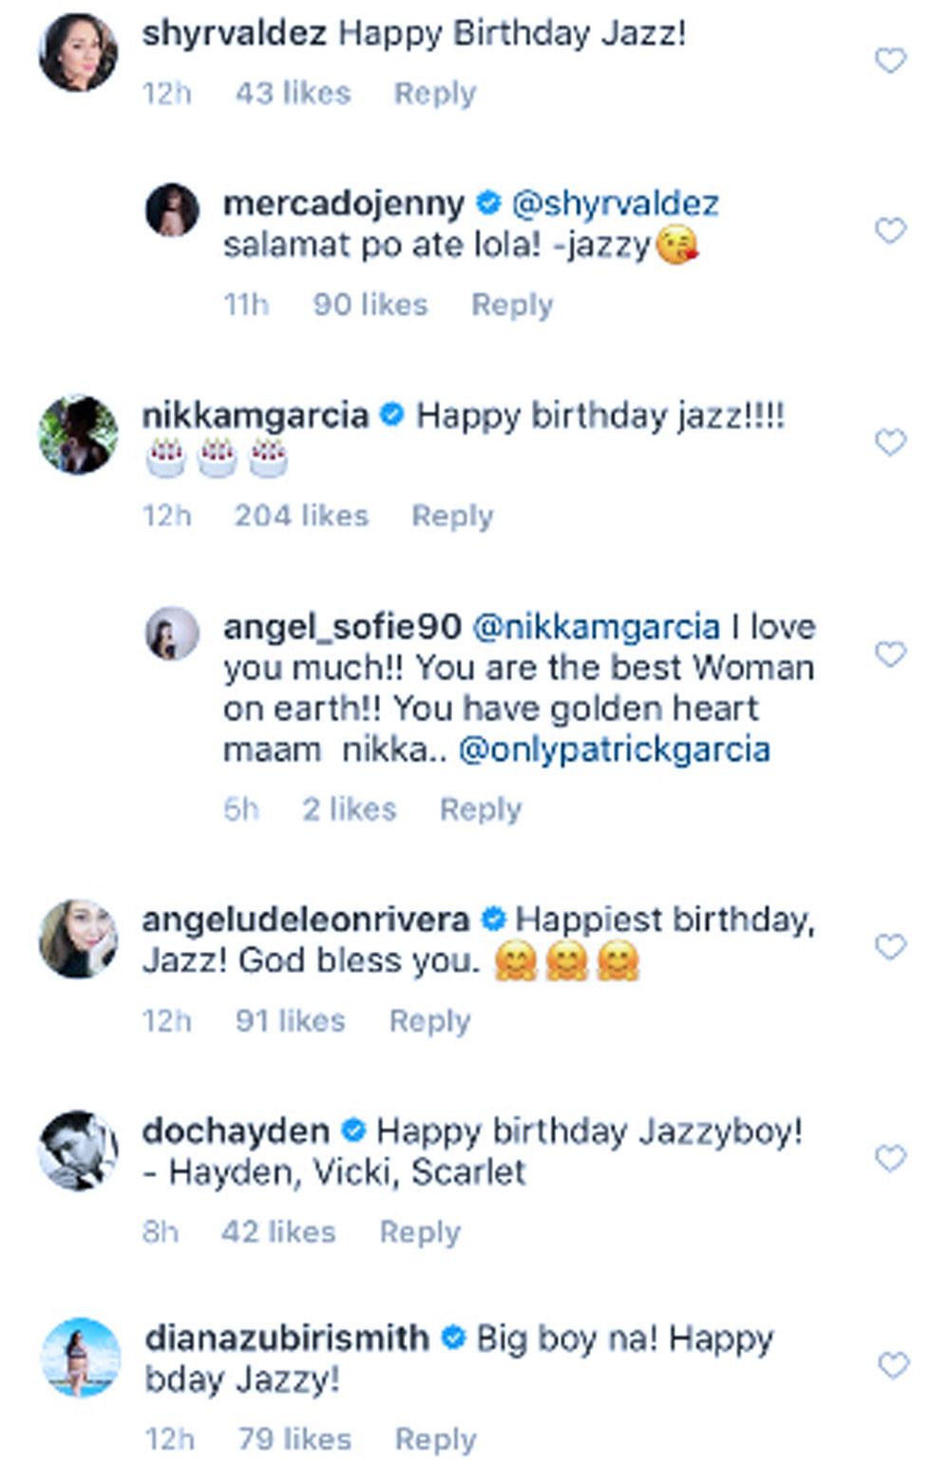
Task: Open the @nikkamgarcia mention link
Action: click(x=596, y=627)
